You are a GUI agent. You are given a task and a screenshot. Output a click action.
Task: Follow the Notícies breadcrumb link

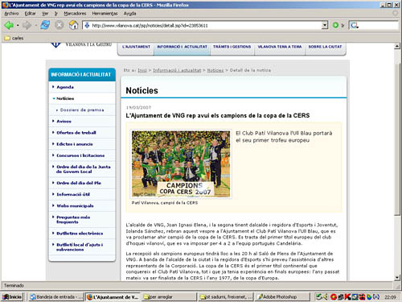pos(215,70)
